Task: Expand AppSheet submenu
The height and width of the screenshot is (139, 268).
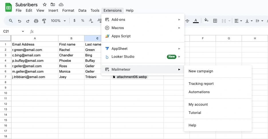Action: coord(143,49)
